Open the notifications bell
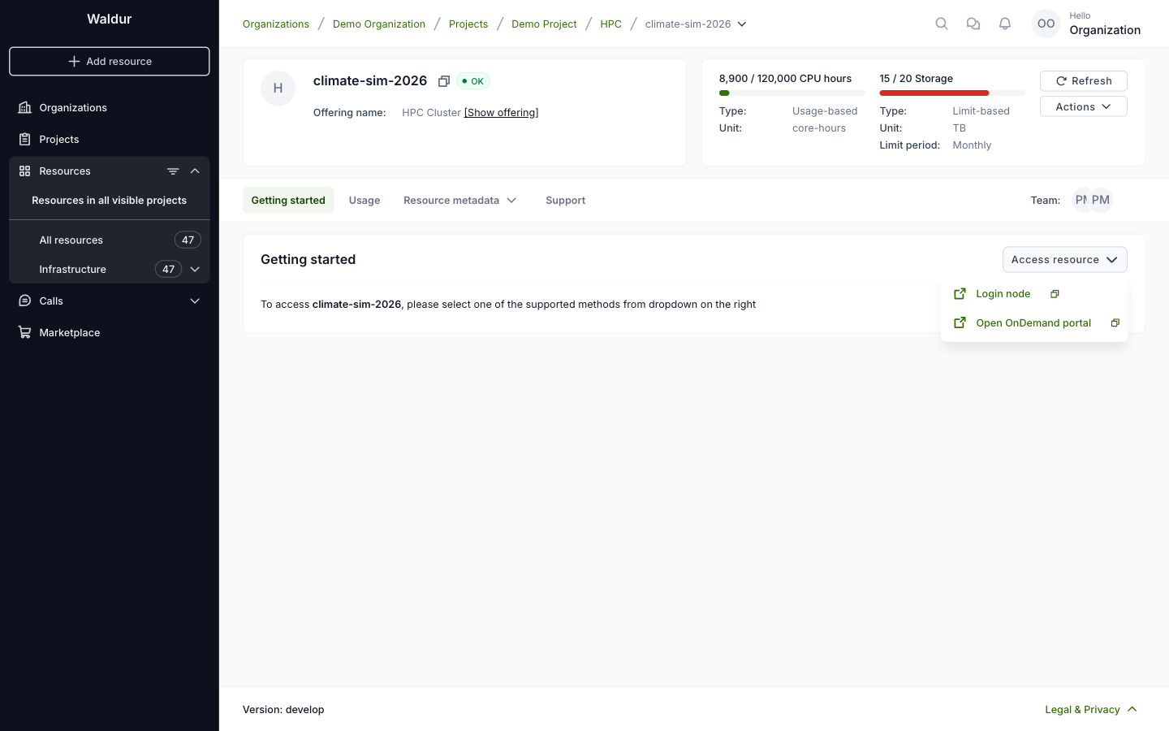Image resolution: width=1169 pixels, height=731 pixels. click(x=1005, y=24)
